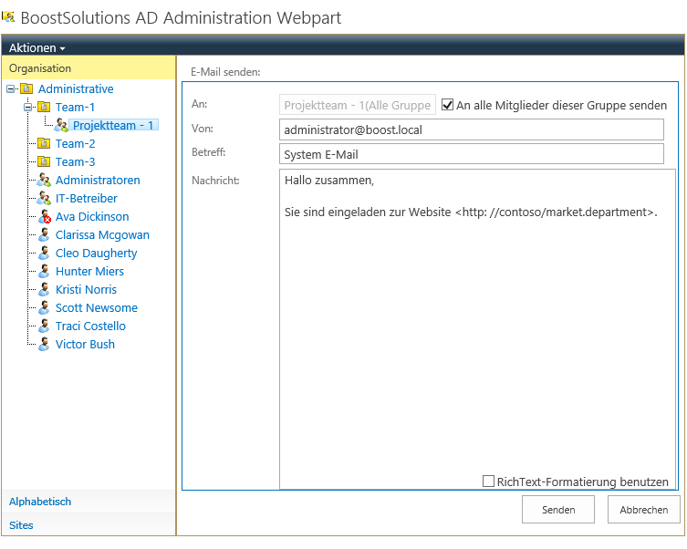Switch to the Alphabetisch tab
Image resolution: width=687 pixels, height=549 pixels.
click(x=40, y=502)
